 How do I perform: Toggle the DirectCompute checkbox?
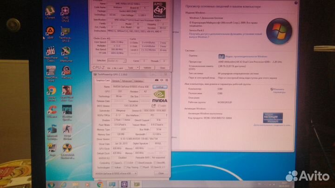click(136, 163)
